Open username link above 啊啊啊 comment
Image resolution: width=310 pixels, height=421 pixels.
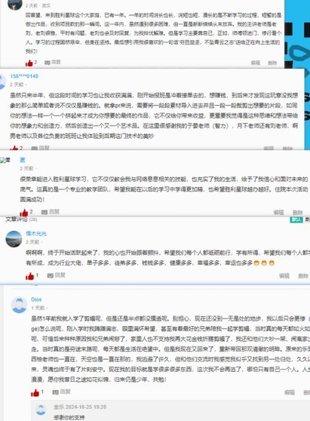pos(36,234)
